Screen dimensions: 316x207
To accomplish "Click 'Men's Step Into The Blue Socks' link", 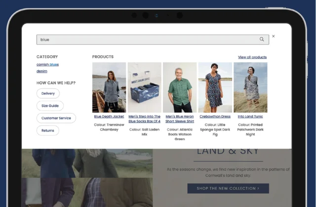I will point(144,119).
